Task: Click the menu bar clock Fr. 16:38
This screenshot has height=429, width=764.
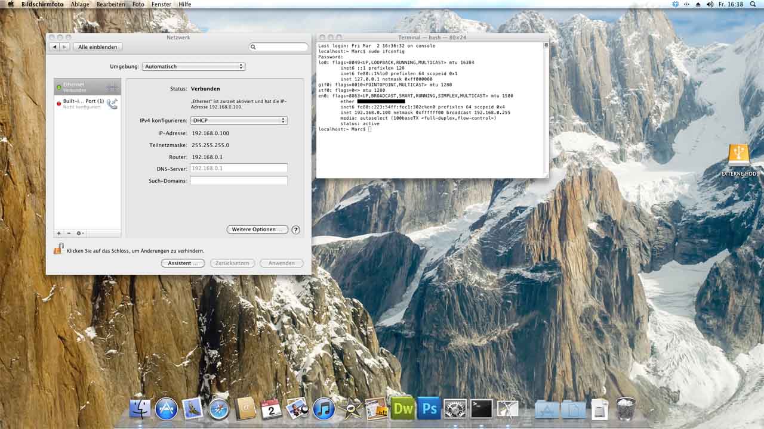Action: click(731, 4)
